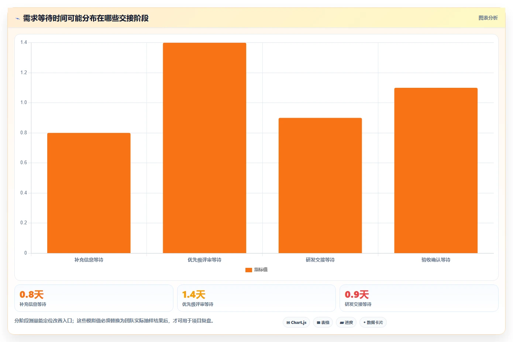
Task: Click the lightning icon beside the title
Action: [18, 18]
